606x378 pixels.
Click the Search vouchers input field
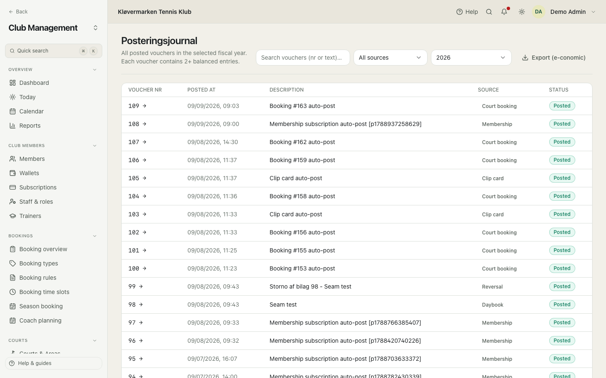(303, 58)
